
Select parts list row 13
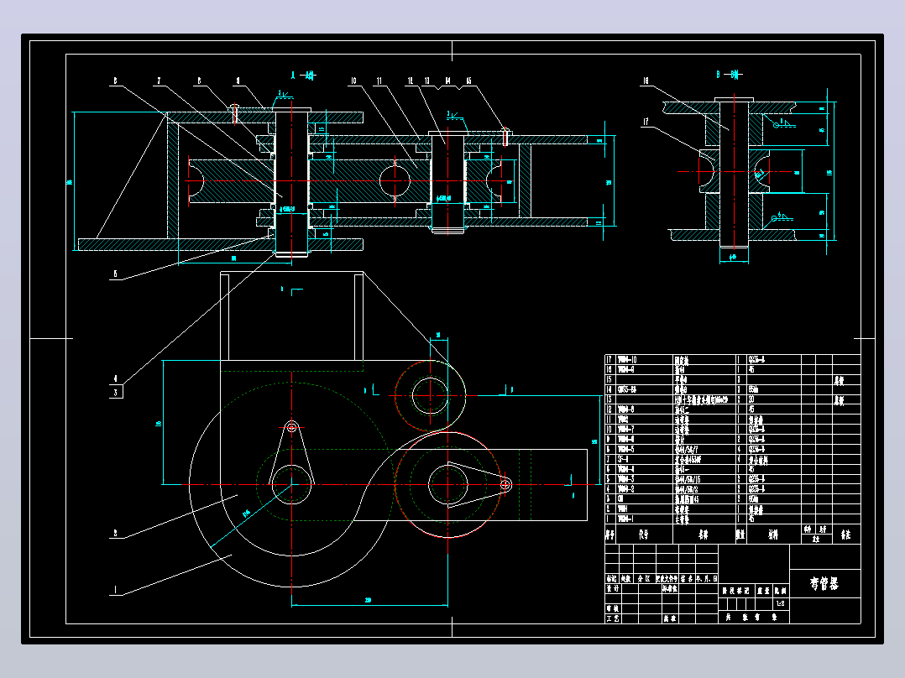[x=732, y=399]
